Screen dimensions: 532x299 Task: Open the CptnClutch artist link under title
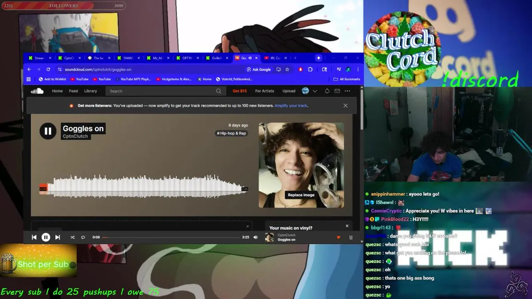coord(75,136)
